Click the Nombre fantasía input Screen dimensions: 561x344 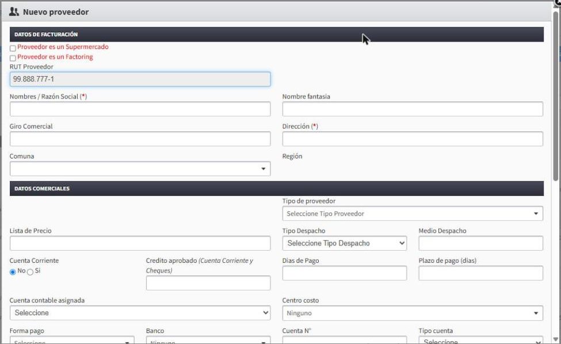(x=413, y=109)
